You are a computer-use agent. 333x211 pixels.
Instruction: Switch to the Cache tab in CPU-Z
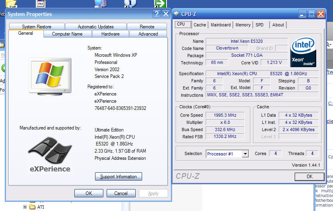200,25
